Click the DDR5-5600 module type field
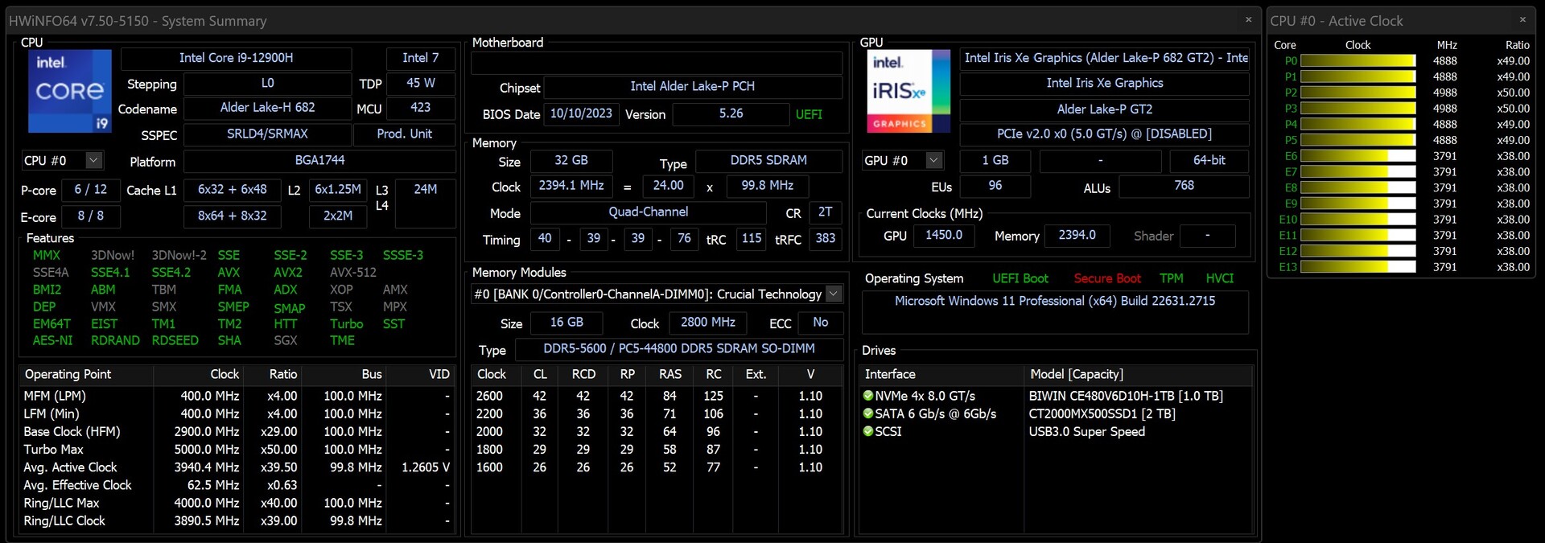1545x543 pixels. pos(678,349)
